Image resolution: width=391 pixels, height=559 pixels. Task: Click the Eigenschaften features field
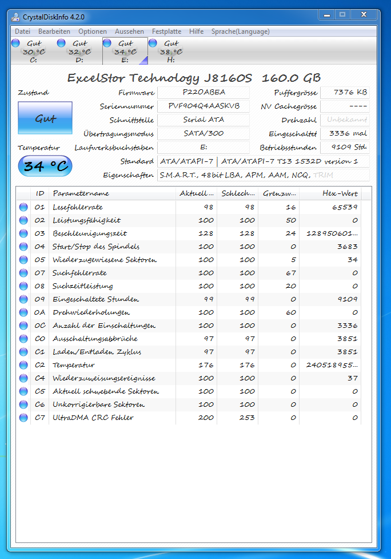click(263, 175)
